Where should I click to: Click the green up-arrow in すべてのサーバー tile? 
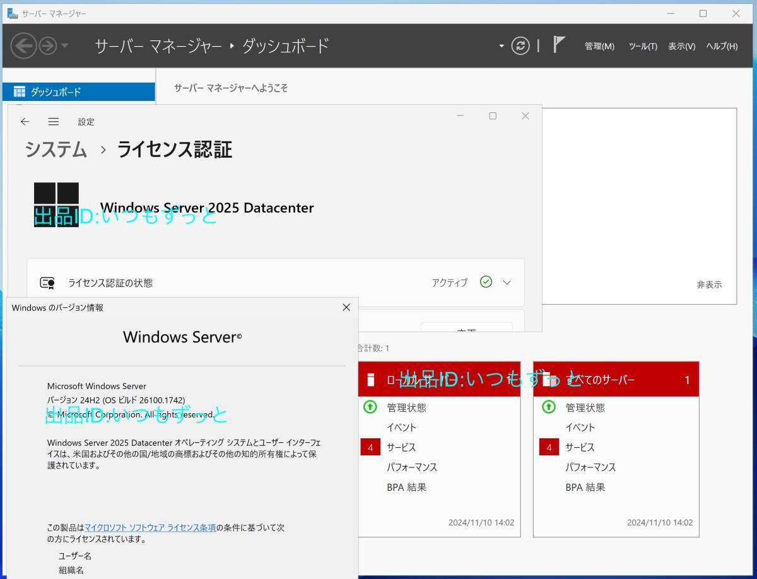(x=549, y=407)
